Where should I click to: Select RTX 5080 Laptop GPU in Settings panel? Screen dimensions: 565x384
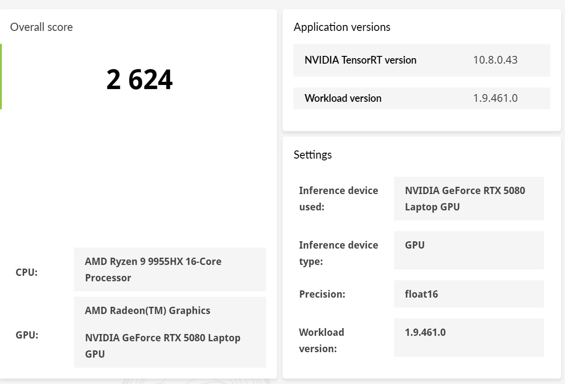pyautogui.click(x=465, y=199)
